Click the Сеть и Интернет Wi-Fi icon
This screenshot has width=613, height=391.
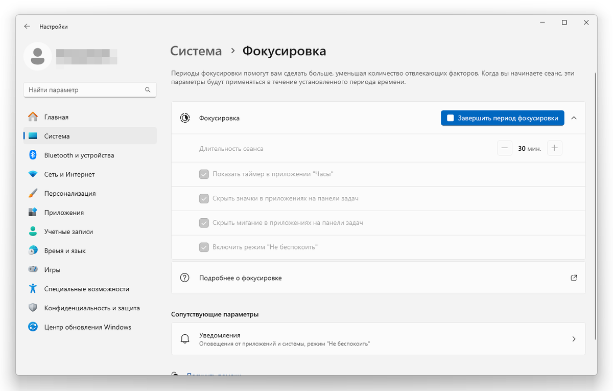tap(33, 174)
